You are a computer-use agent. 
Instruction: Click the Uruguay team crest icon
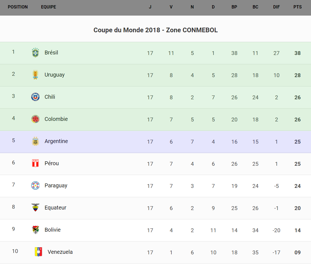(35, 75)
